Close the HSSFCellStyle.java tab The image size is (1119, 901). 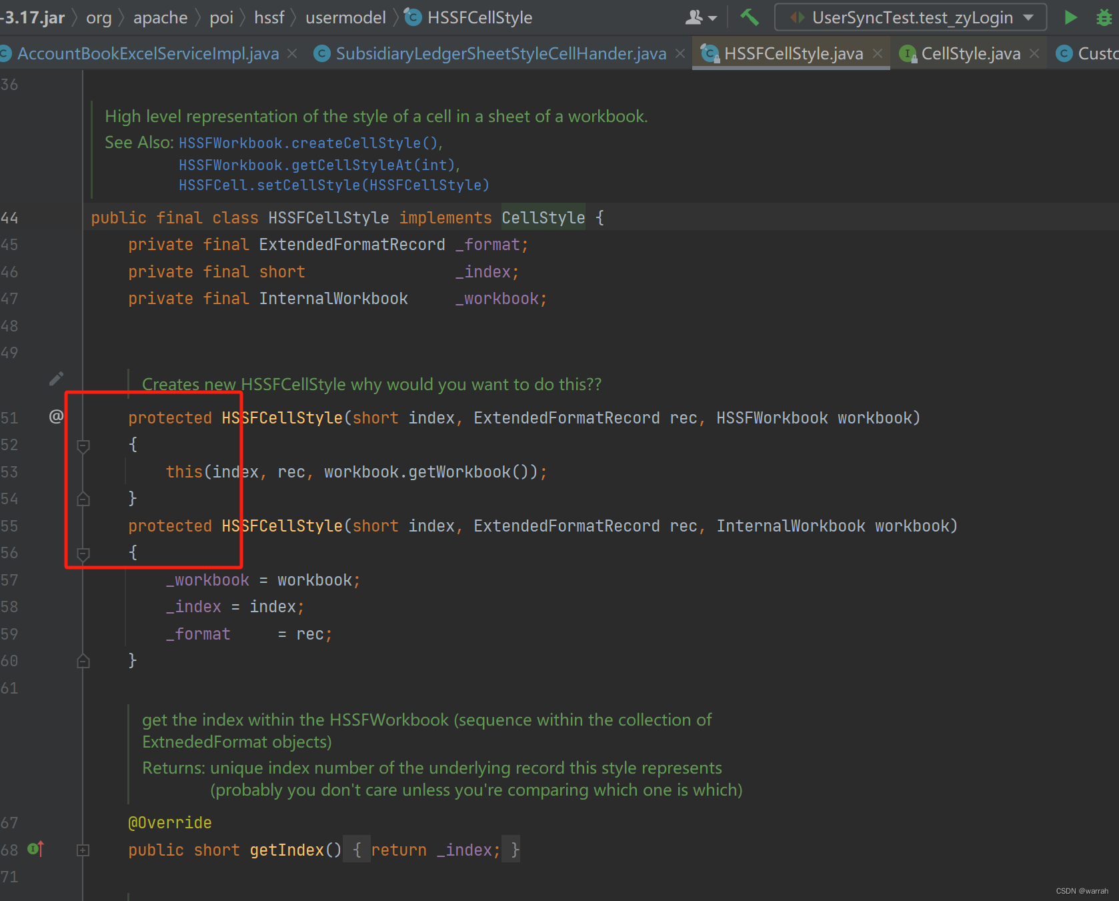(878, 53)
